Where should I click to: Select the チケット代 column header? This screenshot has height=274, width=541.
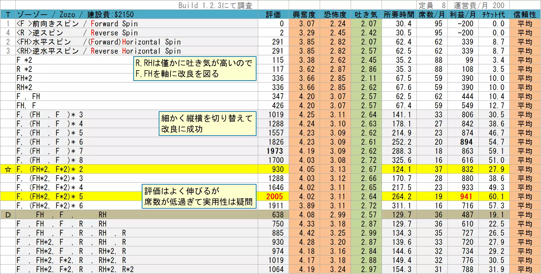pyautogui.click(x=494, y=15)
